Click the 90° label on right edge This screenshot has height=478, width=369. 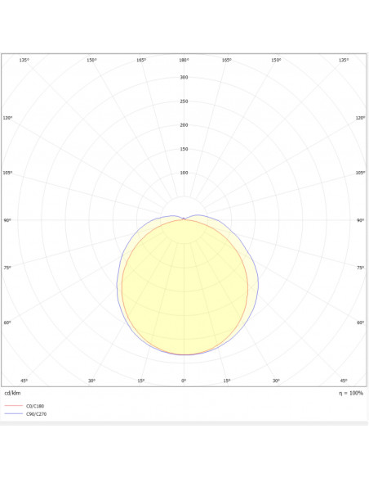coord(360,220)
